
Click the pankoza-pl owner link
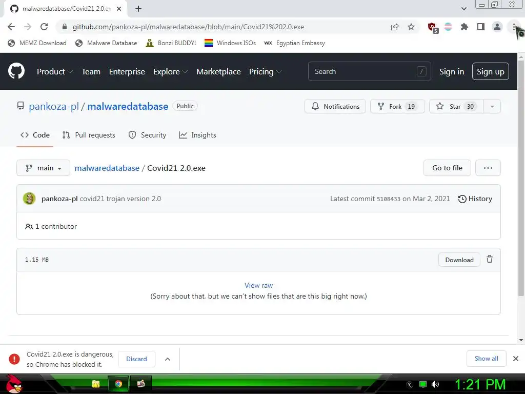pyautogui.click(x=53, y=107)
